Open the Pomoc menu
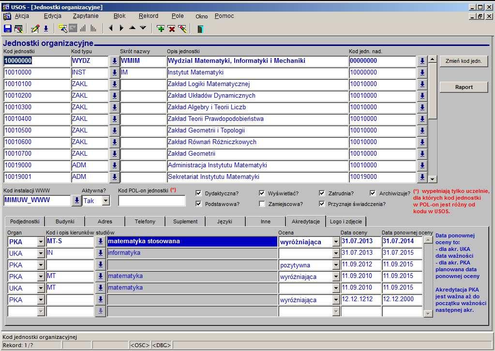The image size is (495, 351). click(225, 16)
